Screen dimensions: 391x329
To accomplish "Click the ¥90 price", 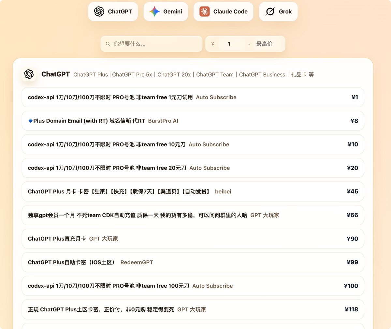I will tap(353, 239).
